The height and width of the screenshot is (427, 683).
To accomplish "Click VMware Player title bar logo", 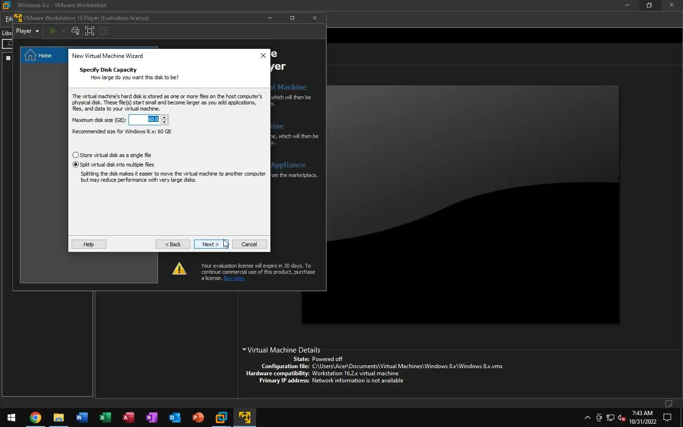I will (x=18, y=18).
